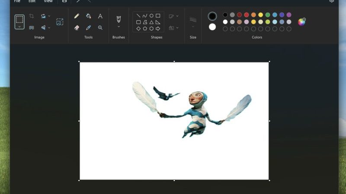346x194 pixels.
Task: Click the "Shapes" group label
Action: click(157, 37)
